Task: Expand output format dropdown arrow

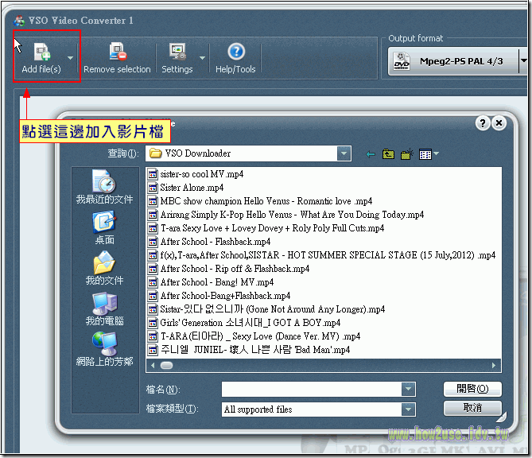Action: [x=523, y=61]
